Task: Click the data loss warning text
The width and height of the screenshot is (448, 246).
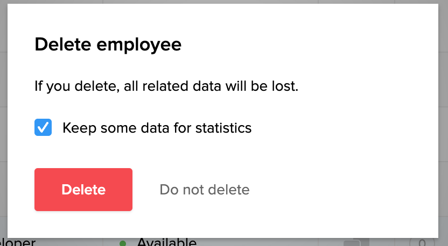Action: (166, 86)
